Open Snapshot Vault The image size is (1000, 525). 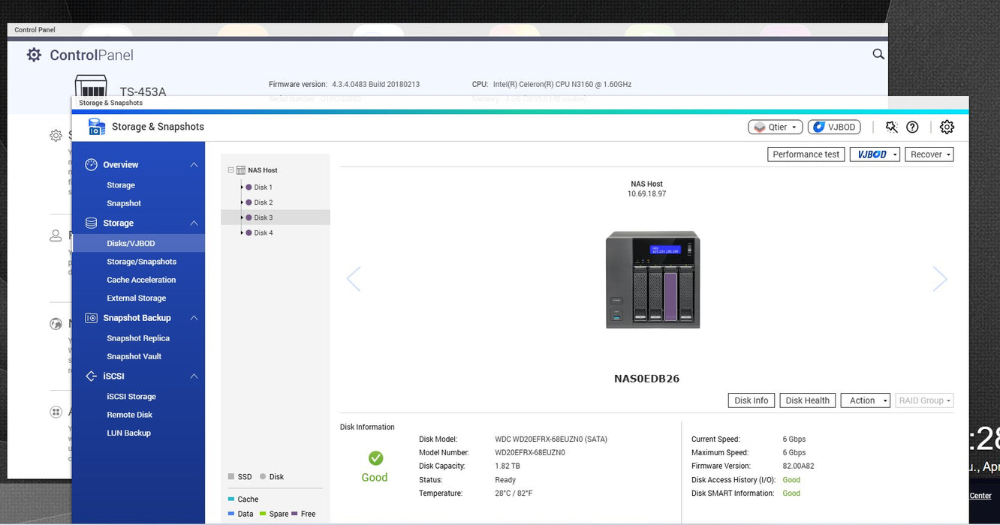click(x=134, y=356)
